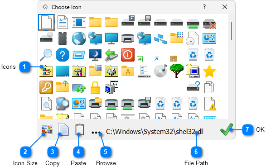This screenshot has width=266, height=167.
Task: Pick the magnifying glass search icon
Action: pos(46,55)
